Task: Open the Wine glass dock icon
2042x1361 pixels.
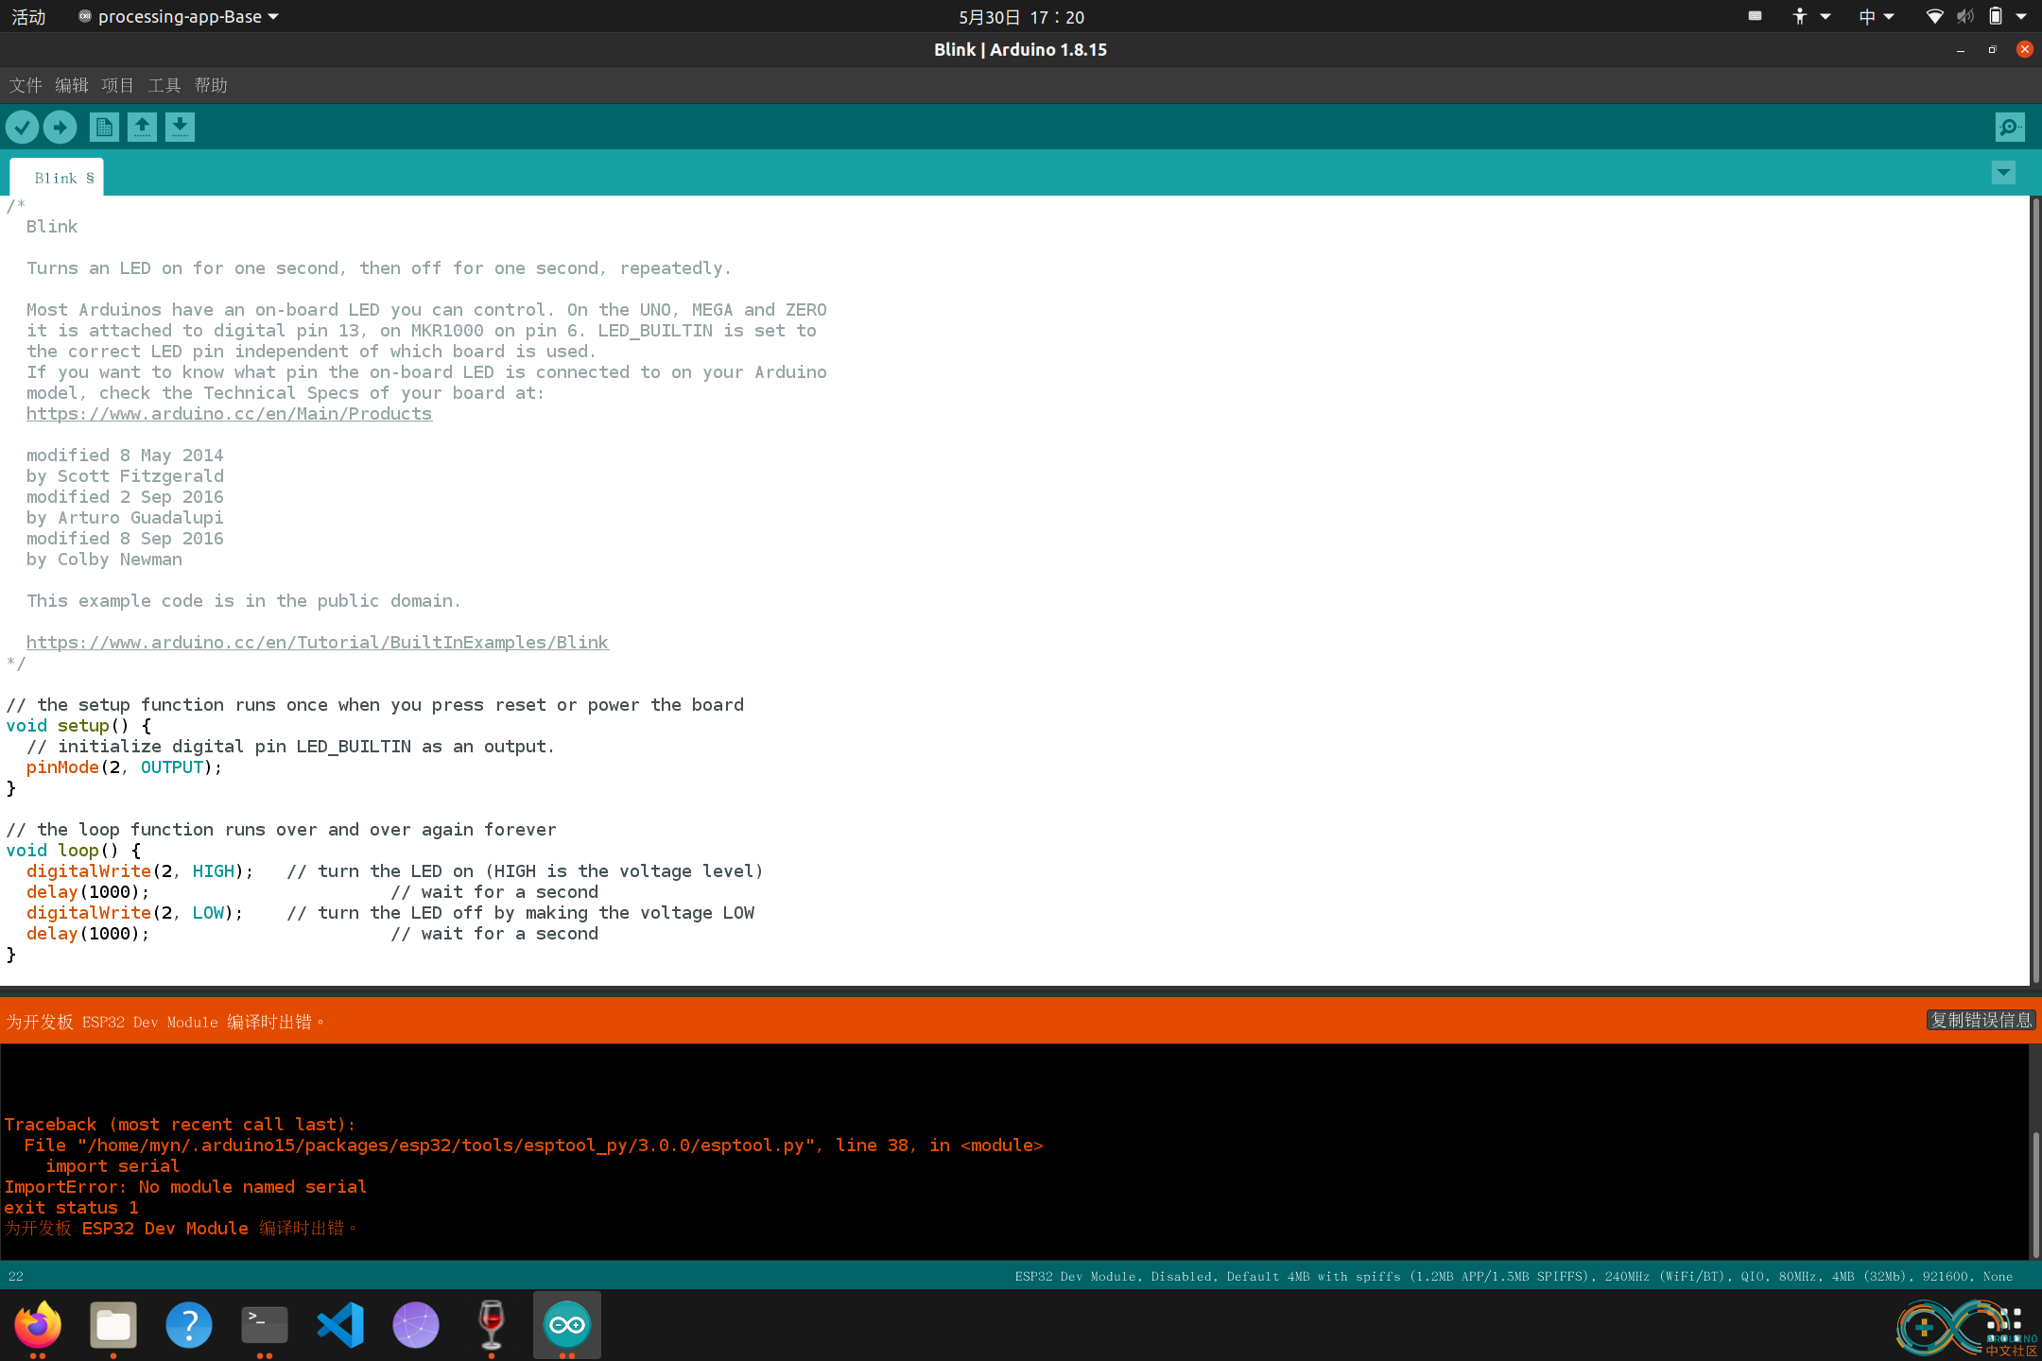Action: 492,1324
